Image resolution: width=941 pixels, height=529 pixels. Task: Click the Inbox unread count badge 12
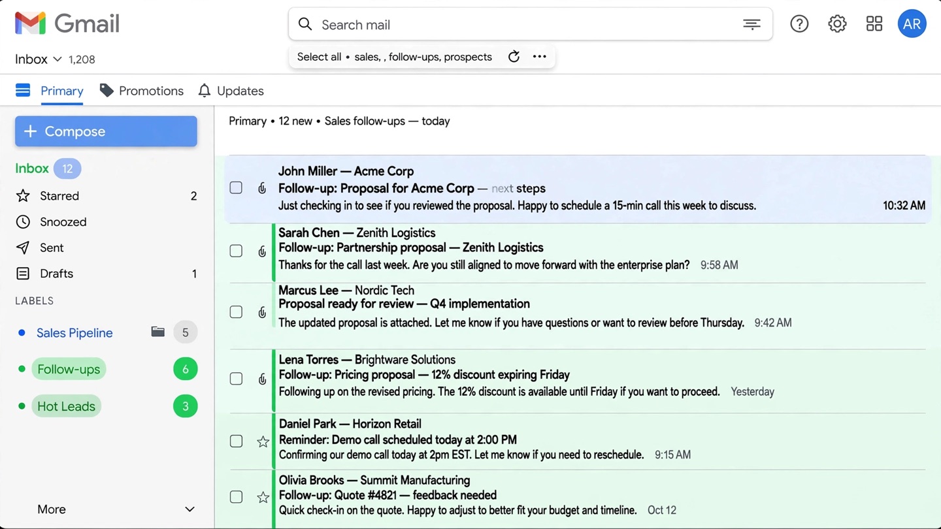[x=67, y=168]
